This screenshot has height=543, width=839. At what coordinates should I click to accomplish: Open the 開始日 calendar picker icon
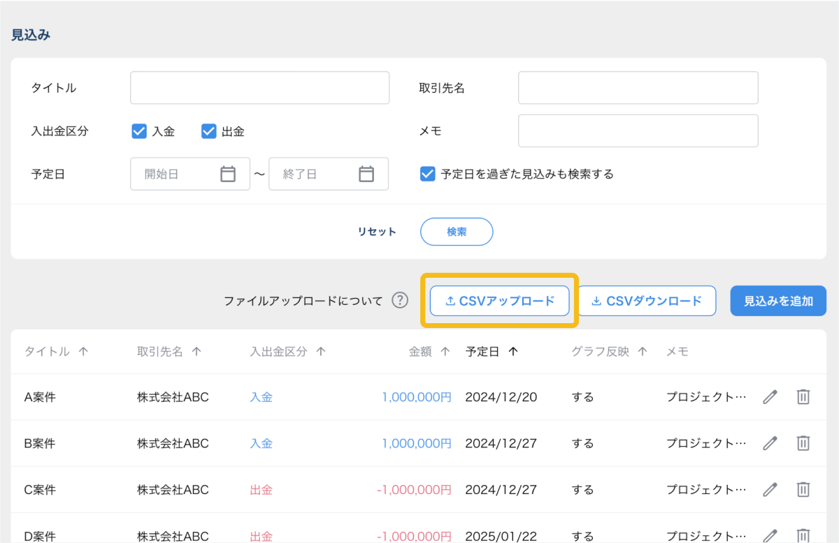[x=228, y=174]
